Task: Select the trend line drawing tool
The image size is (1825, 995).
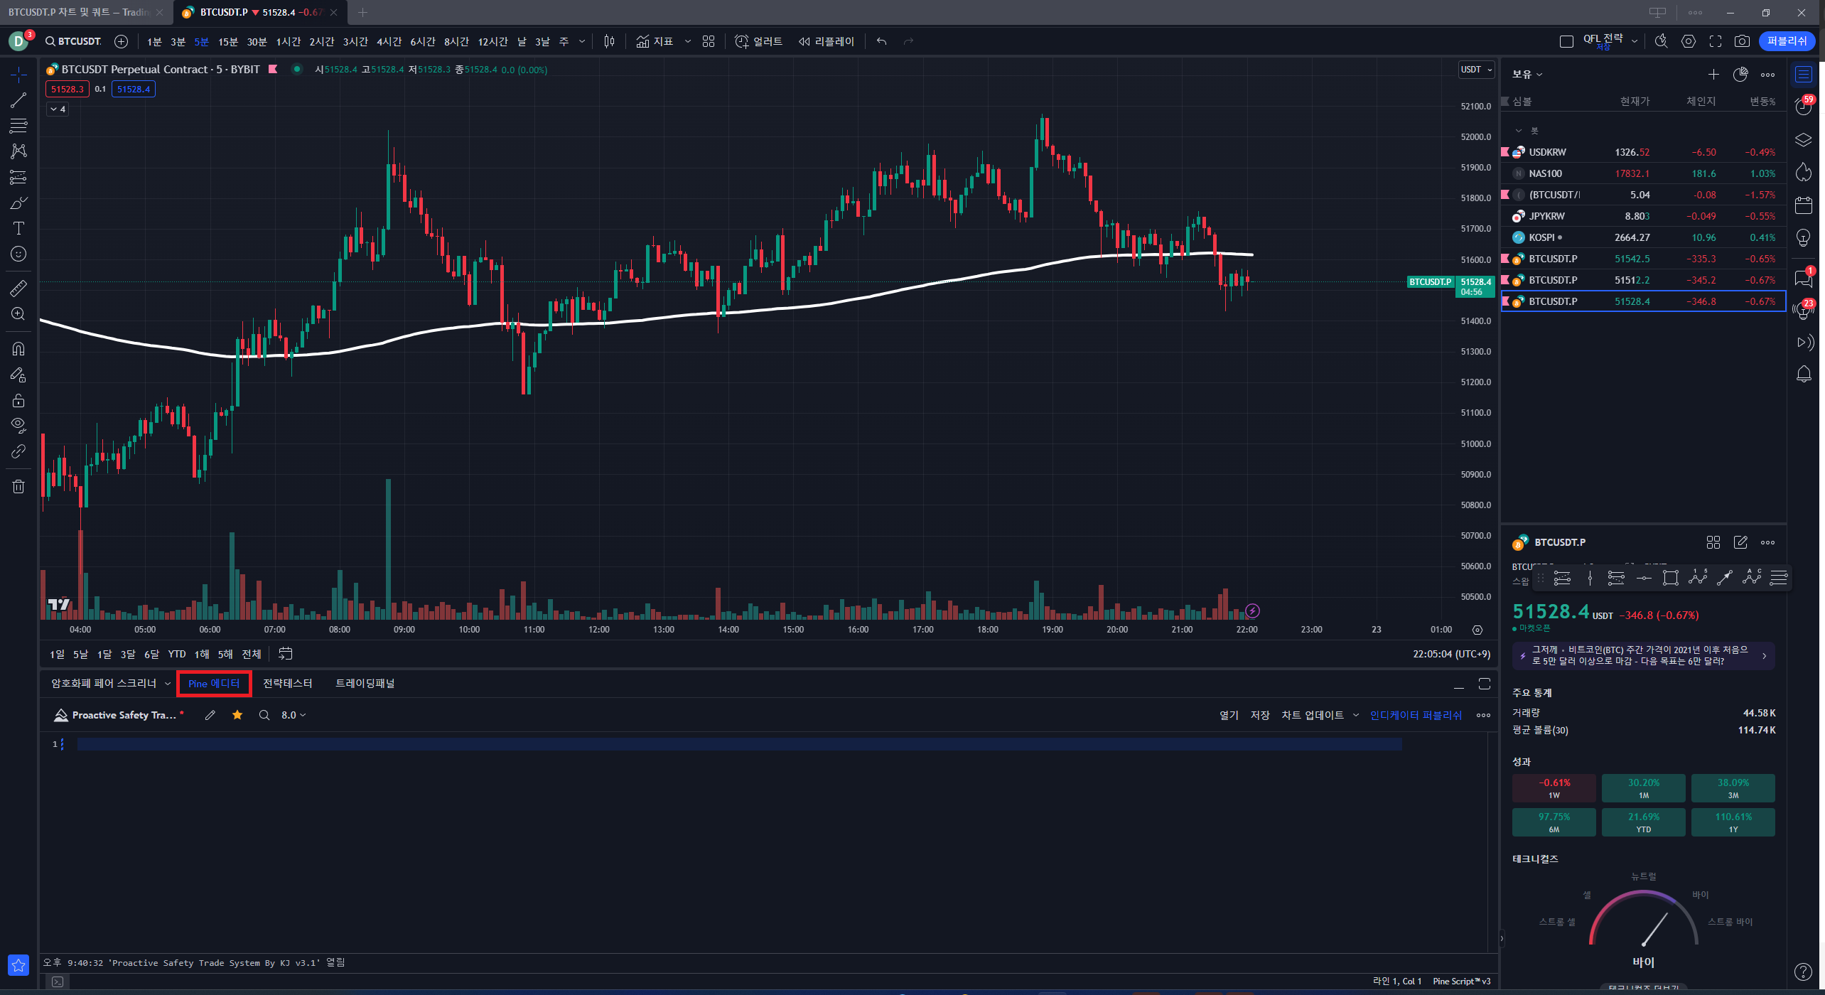Action: click(18, 100)
